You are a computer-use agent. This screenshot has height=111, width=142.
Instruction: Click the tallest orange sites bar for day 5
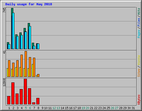tap(26, 64)
